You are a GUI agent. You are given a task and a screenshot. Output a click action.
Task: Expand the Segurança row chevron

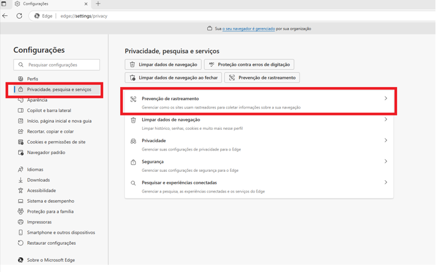point(386,161)
